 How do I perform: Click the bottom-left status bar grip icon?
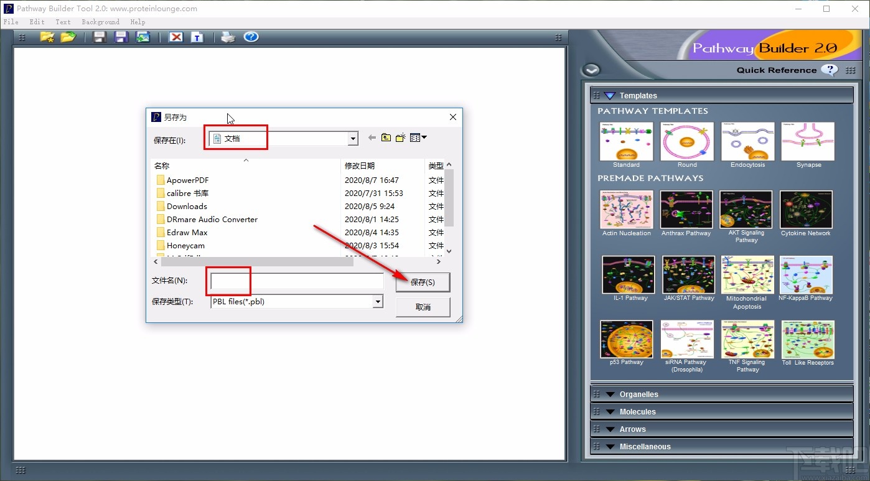(x=20, y=470)
